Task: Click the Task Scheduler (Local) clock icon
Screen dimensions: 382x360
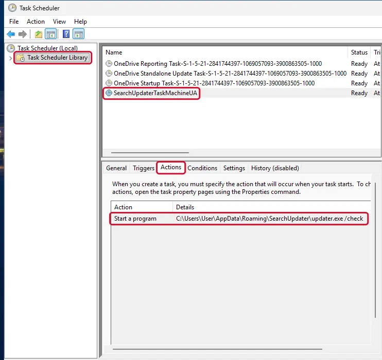Action: (11, 48)
